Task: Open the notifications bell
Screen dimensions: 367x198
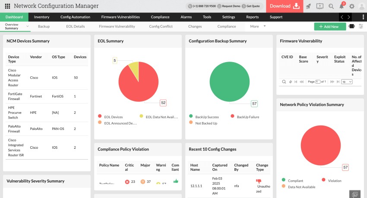Action: (x=342, y=6)
